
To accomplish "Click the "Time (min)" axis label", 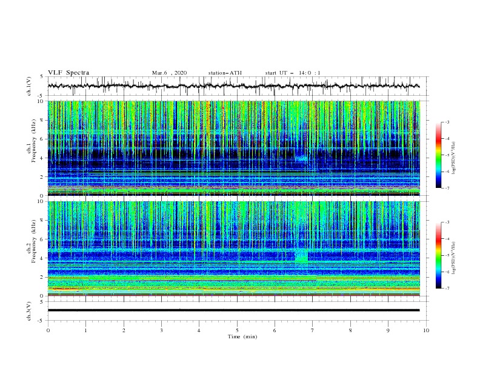I will coord(242,336).
